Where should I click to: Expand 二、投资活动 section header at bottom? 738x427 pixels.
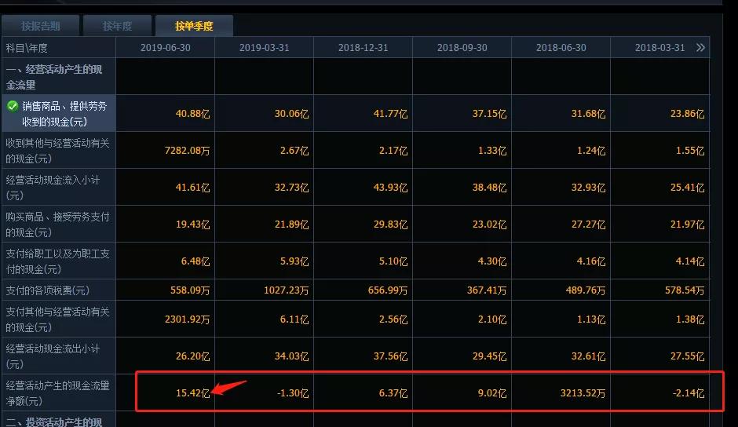coord(54,422)
